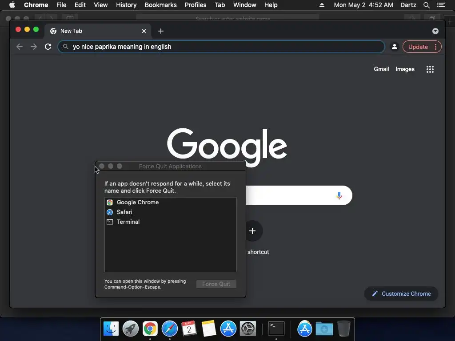Open the Chrome profile avatar icon
The image size is (455, 341).
(395, 47)
